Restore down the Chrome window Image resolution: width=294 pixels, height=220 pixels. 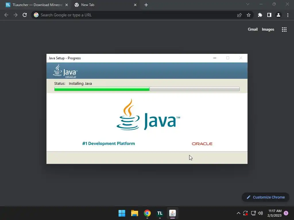274,4
